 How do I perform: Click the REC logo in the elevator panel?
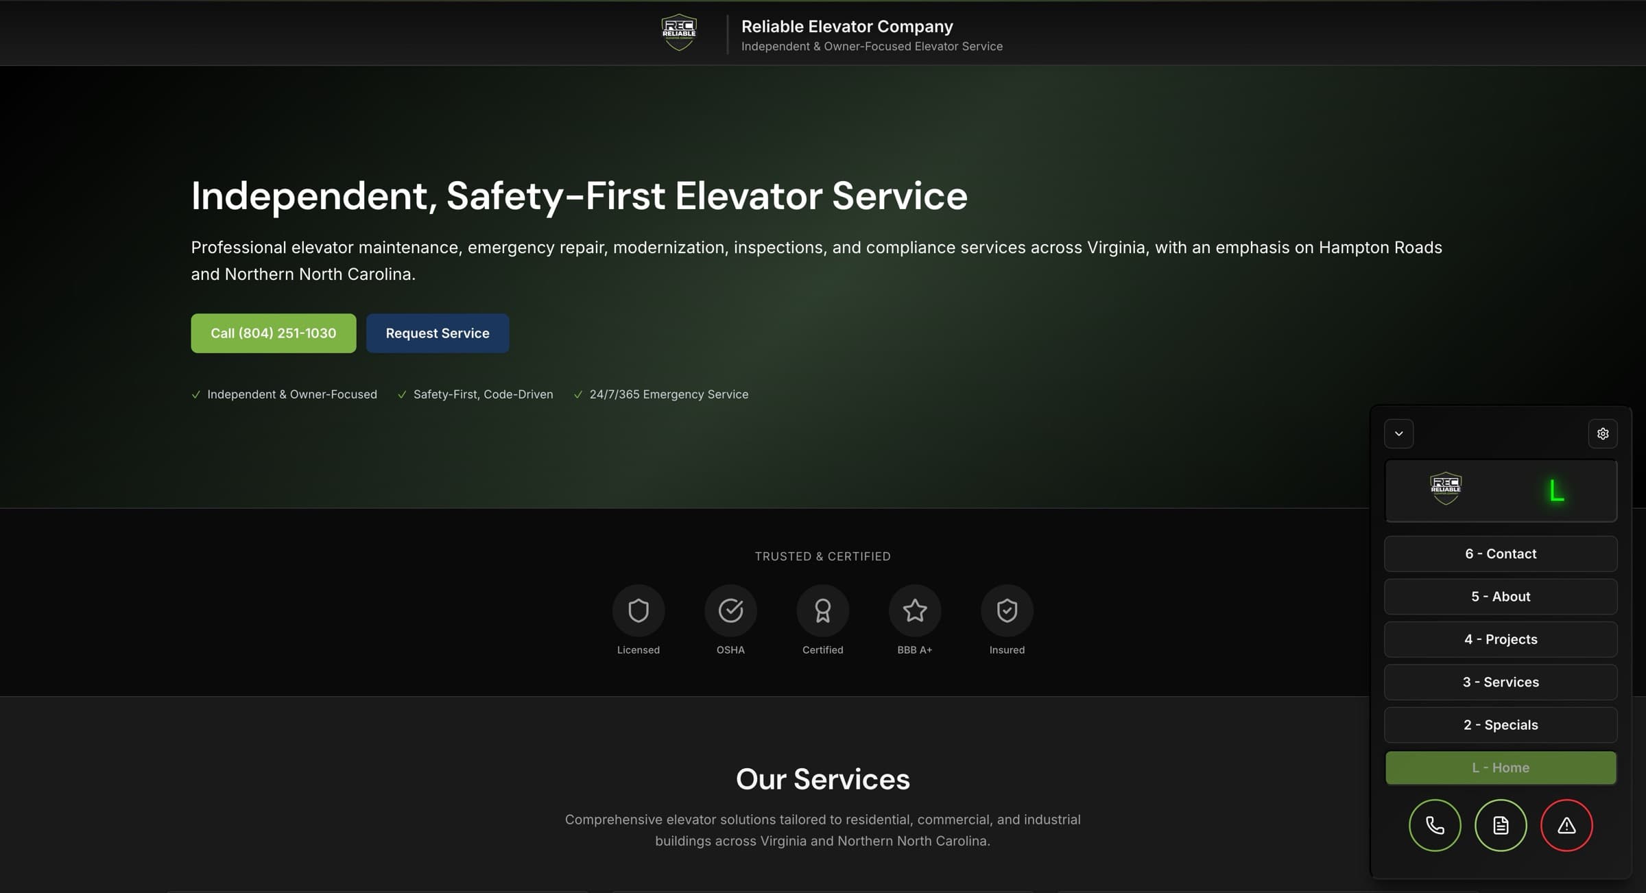click(1446, 488)
